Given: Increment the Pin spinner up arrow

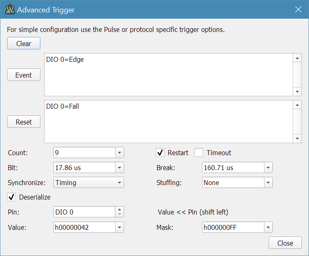Looking at the screenshot, I should click(x=120, y=210).
